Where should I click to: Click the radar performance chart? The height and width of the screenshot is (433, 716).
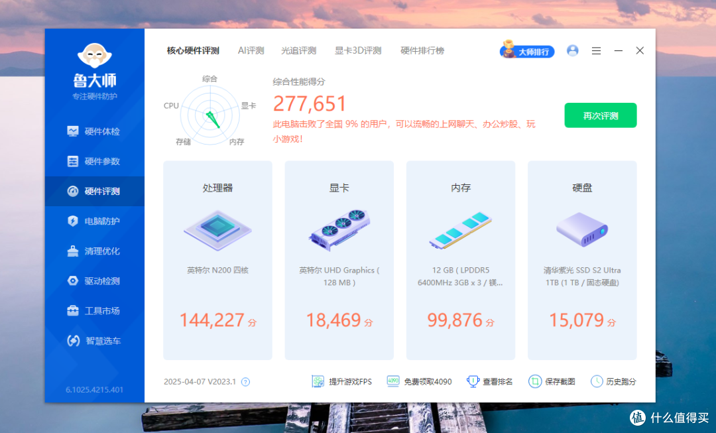(x=210, y=115)
